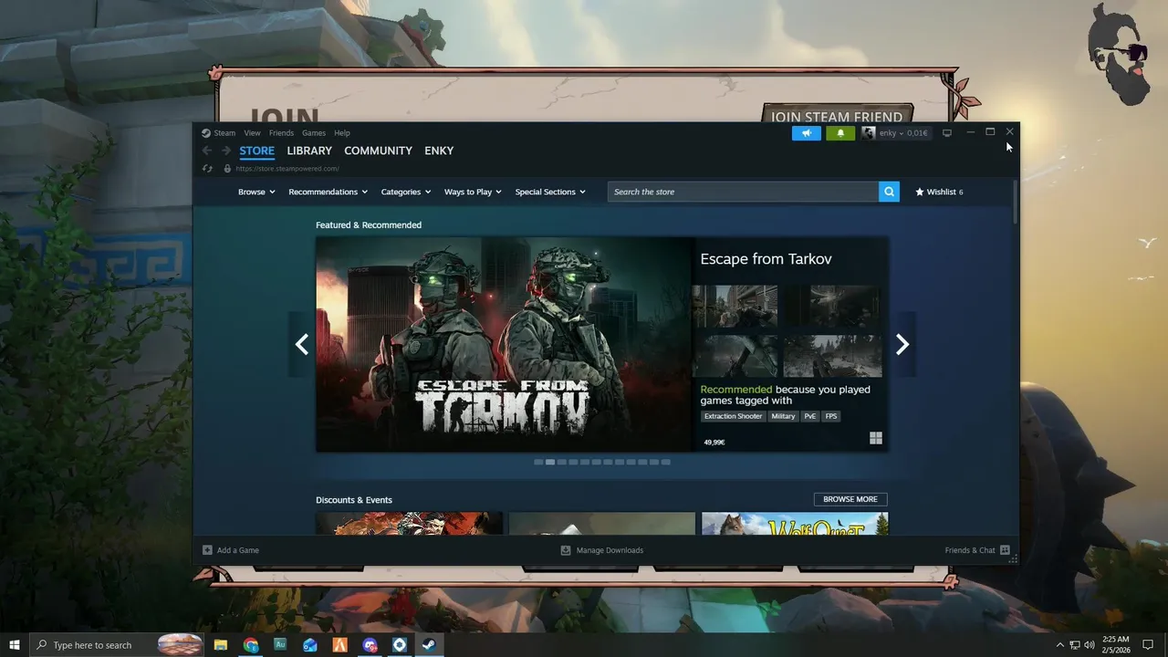Launch Chrome from the taskbar
This screenshot has height=657, width=1168.
point(251,645)
